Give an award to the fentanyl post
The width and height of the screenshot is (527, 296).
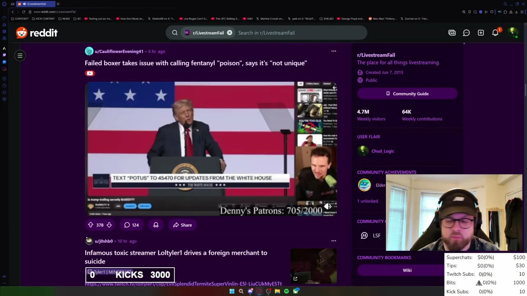(156, 225)
